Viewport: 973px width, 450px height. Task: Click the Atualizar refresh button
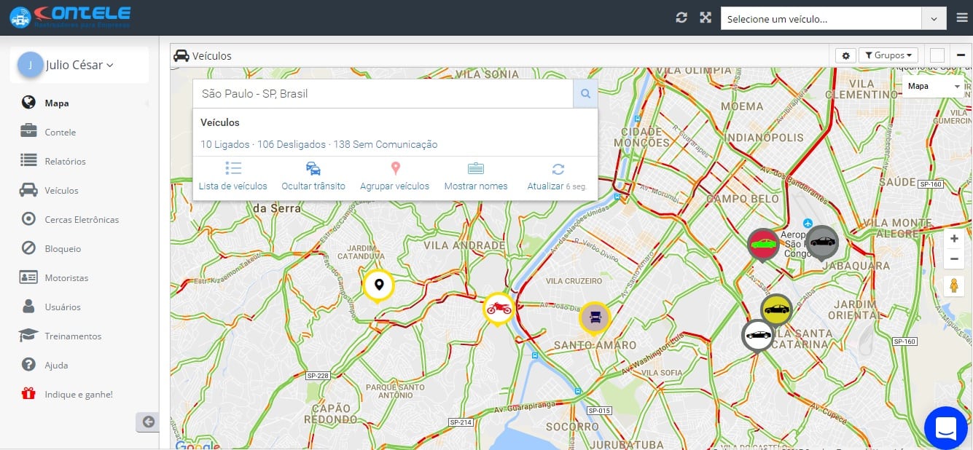coord(557,176)
